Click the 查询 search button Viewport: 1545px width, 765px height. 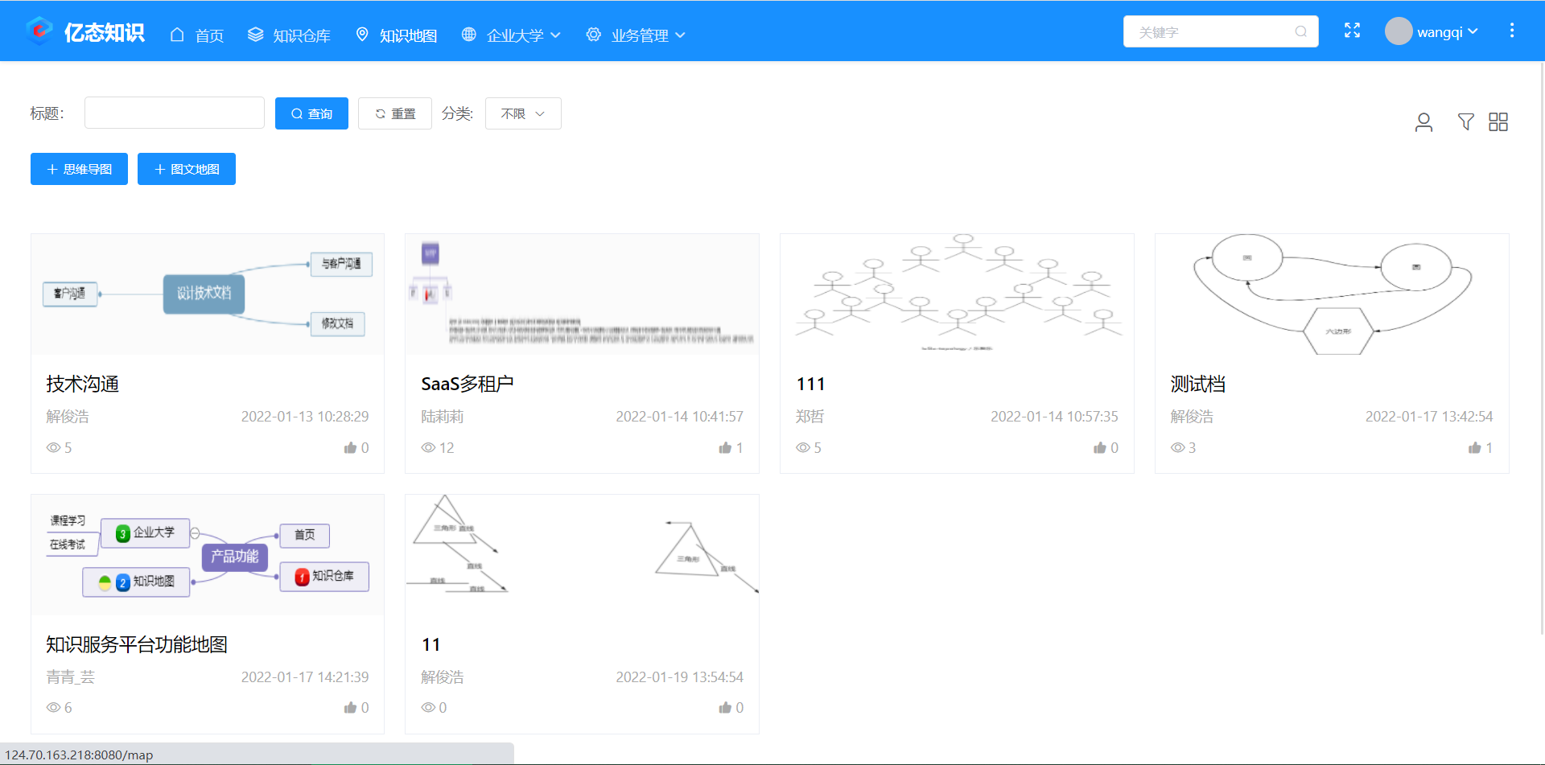(x=311, y=113)
